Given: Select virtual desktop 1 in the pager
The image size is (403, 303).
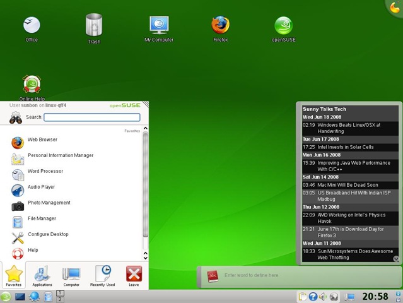Looking at the screenshot, I should click(61, 293).
